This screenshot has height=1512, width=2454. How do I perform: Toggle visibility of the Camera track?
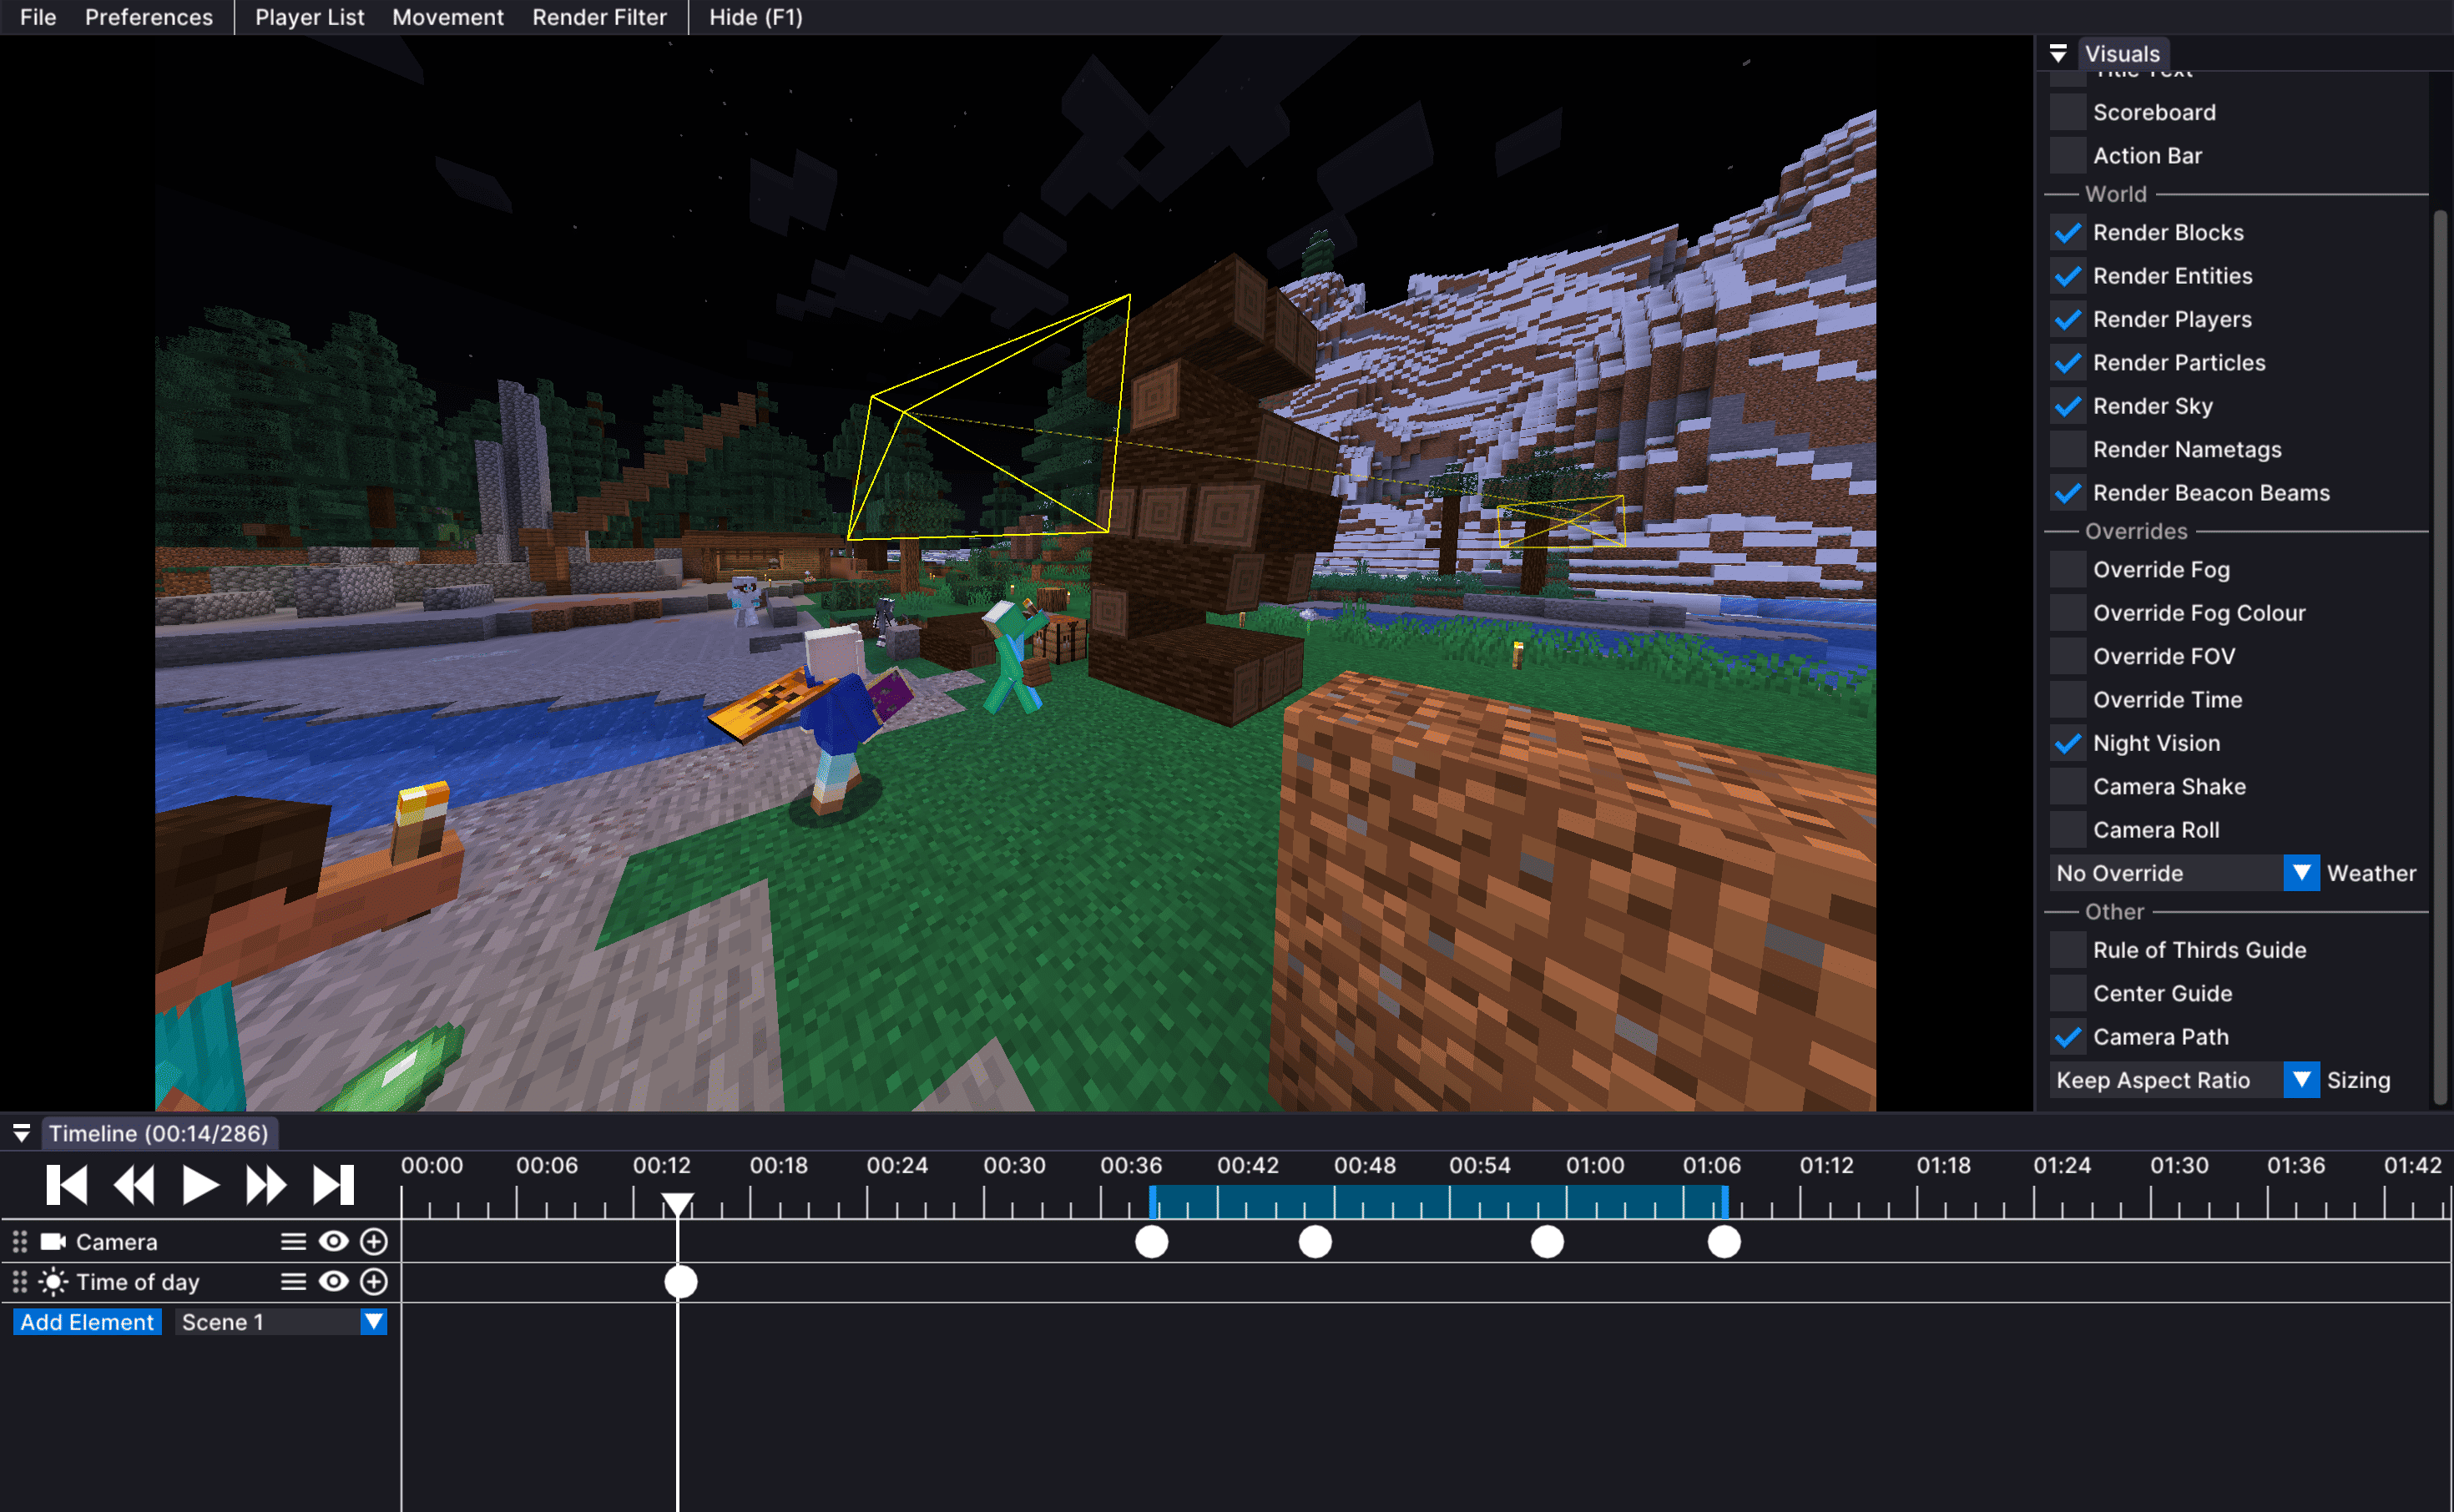333,1242
